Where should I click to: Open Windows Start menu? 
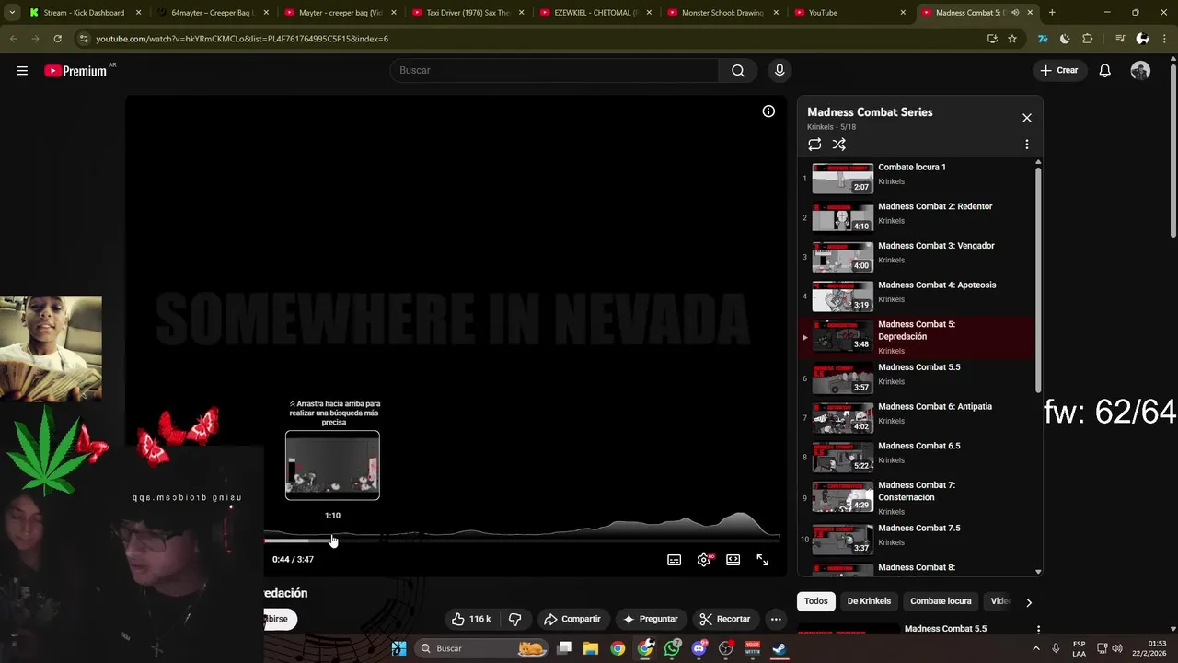[x=398, y=648]
